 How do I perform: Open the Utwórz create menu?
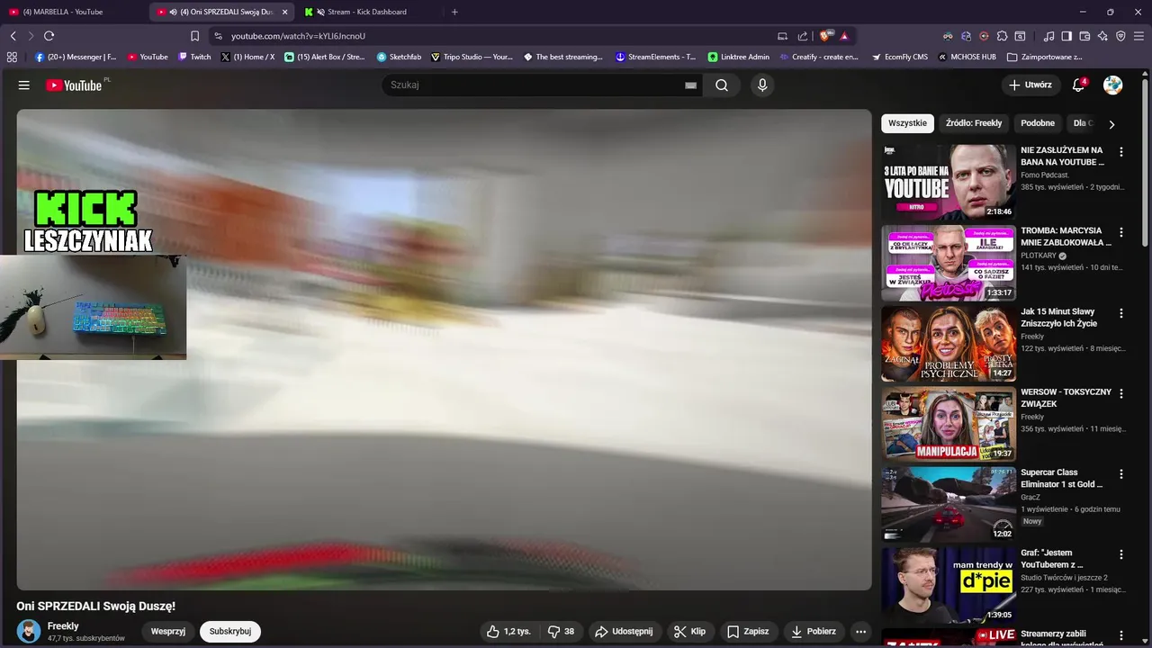point(1030,85)
